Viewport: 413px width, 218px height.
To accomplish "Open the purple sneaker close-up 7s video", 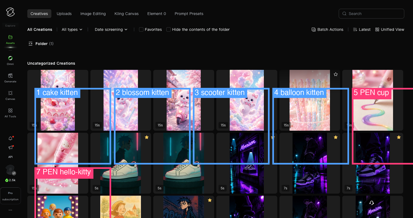I will (373, 163).
